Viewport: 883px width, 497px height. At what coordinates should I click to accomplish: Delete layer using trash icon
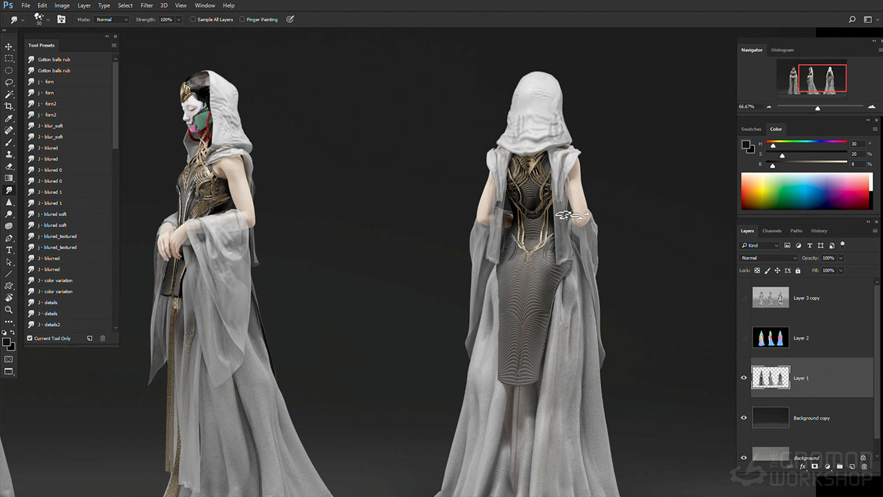click(864, 467)
